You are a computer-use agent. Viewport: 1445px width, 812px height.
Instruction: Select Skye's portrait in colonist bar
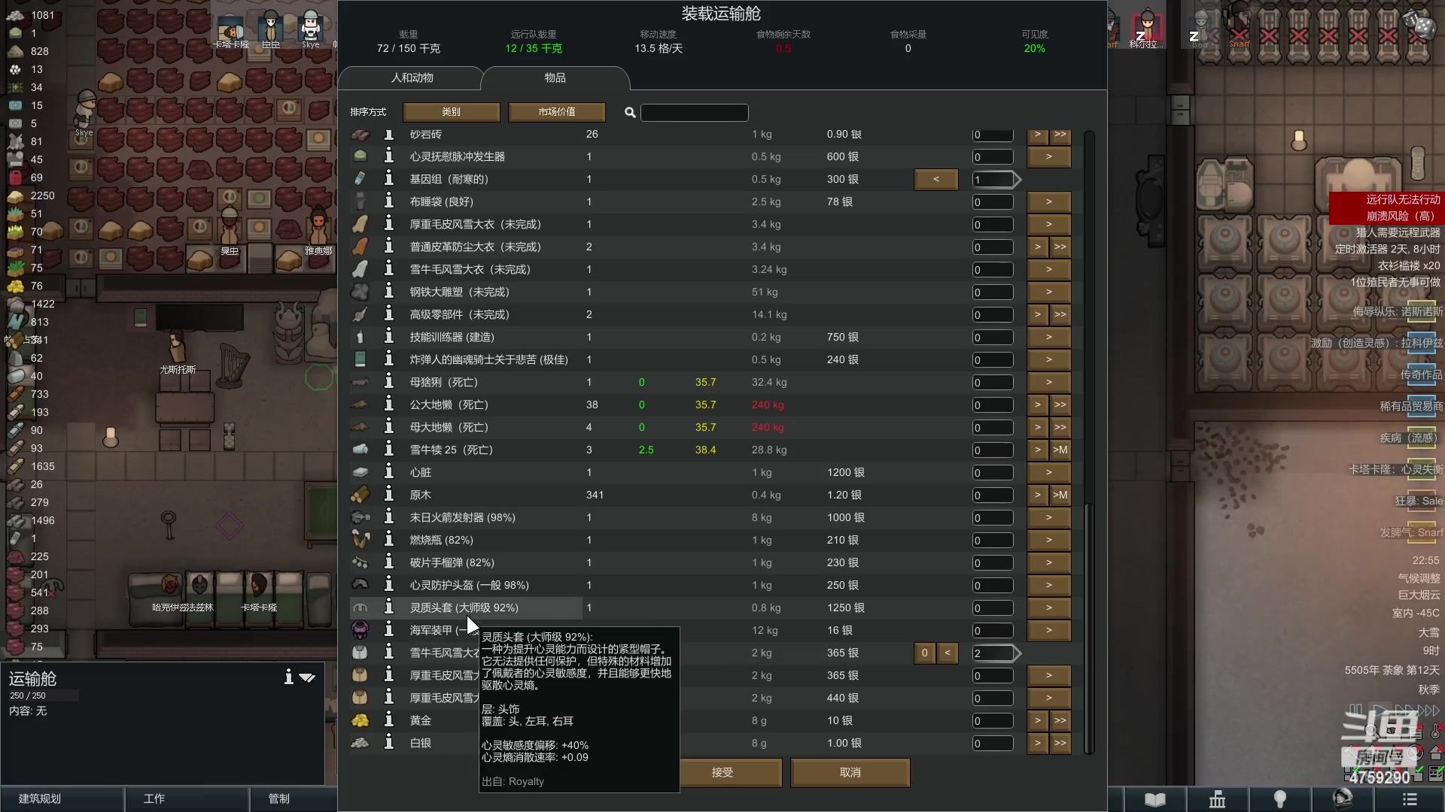pyautogui.click(x=310, y=29)
